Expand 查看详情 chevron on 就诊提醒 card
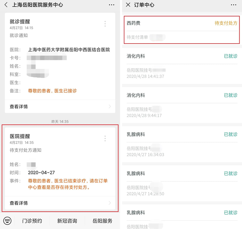242x229 pixels. (x=110, y=107)
